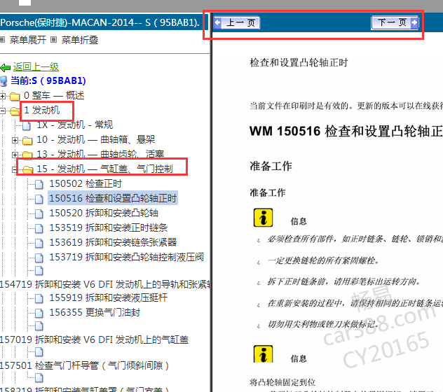This screenshot has width=443, height=392.
Task: Click list icon before 菜单折叠
Action: [54, 39]
